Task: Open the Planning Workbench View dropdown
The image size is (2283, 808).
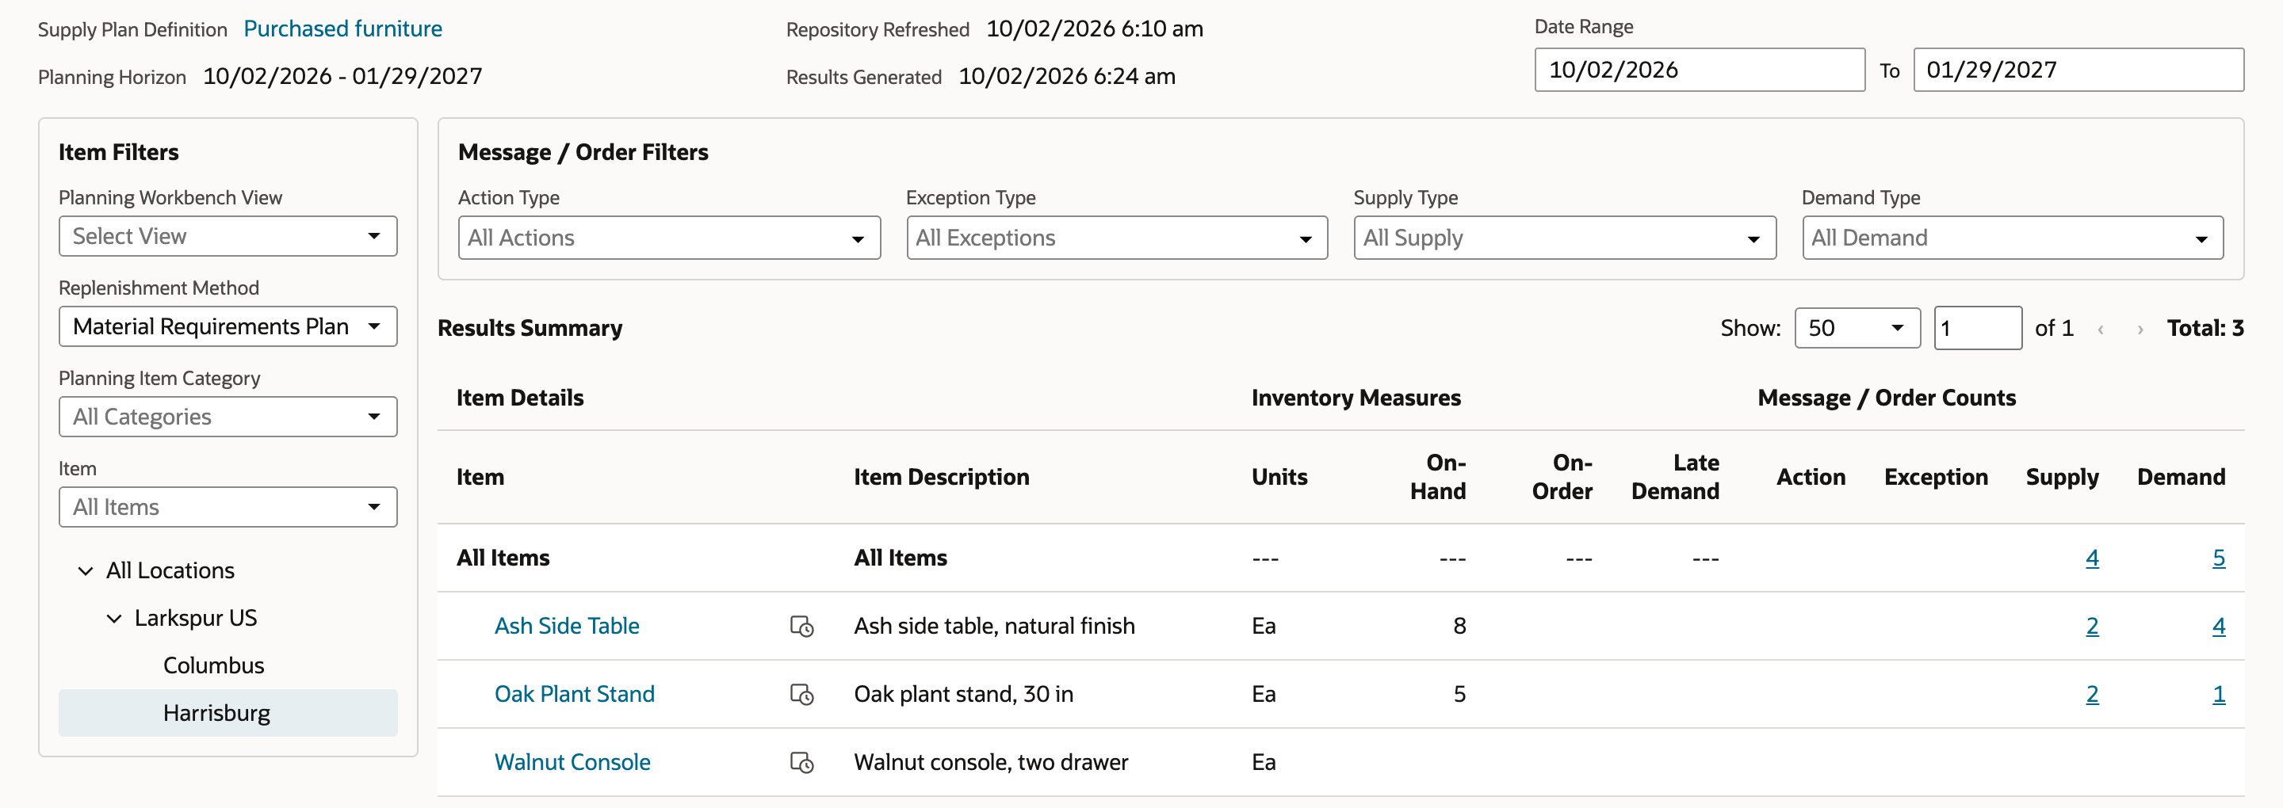Action: 228,237
